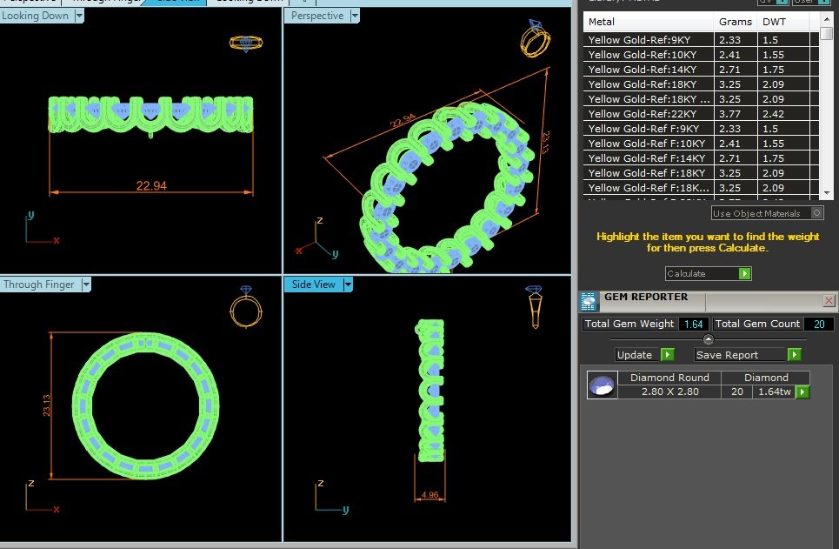This screenshot has width=839, height=549.
Task: Open the Looking Down view dropdown
Action: pyautogui.click(x=79, y=16)
